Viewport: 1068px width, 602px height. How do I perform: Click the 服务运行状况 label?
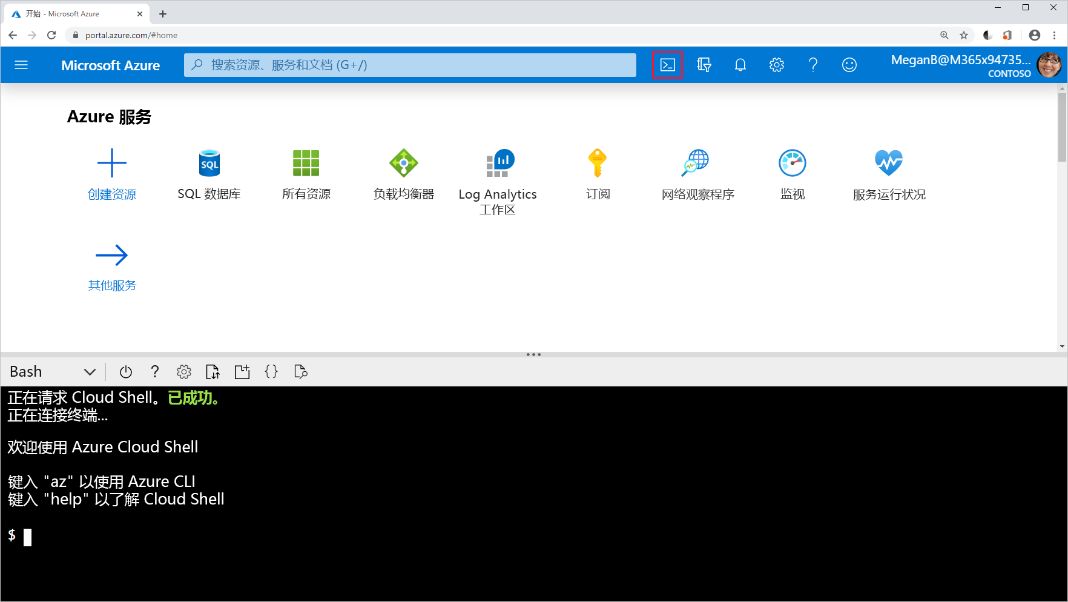click(x=889, y=194)
